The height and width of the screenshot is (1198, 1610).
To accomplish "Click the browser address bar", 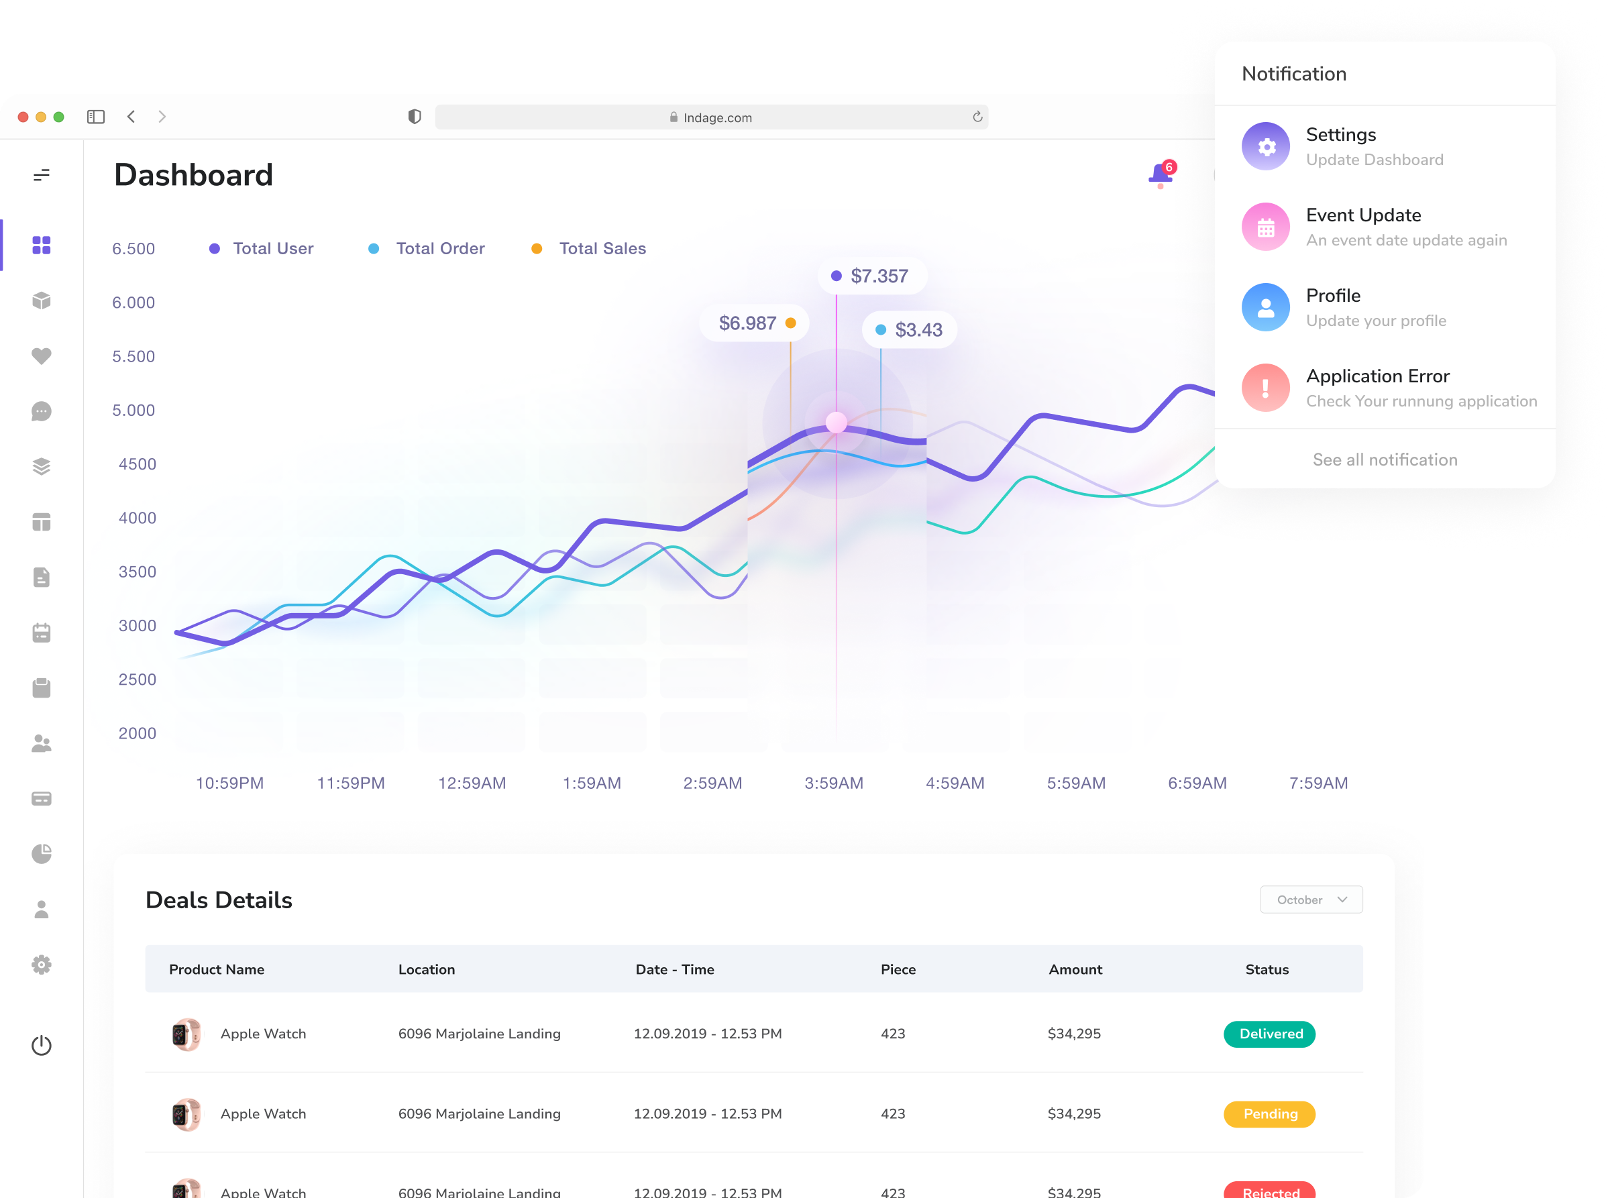I will coord(710,117).
